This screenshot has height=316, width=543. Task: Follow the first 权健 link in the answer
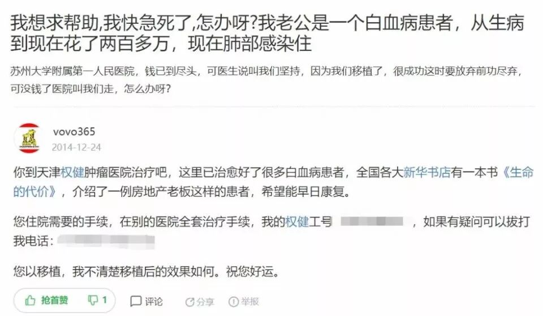[x=72, y=172]
